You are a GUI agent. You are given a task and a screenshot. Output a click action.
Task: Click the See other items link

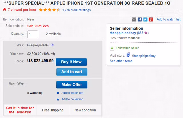point(121,61)
